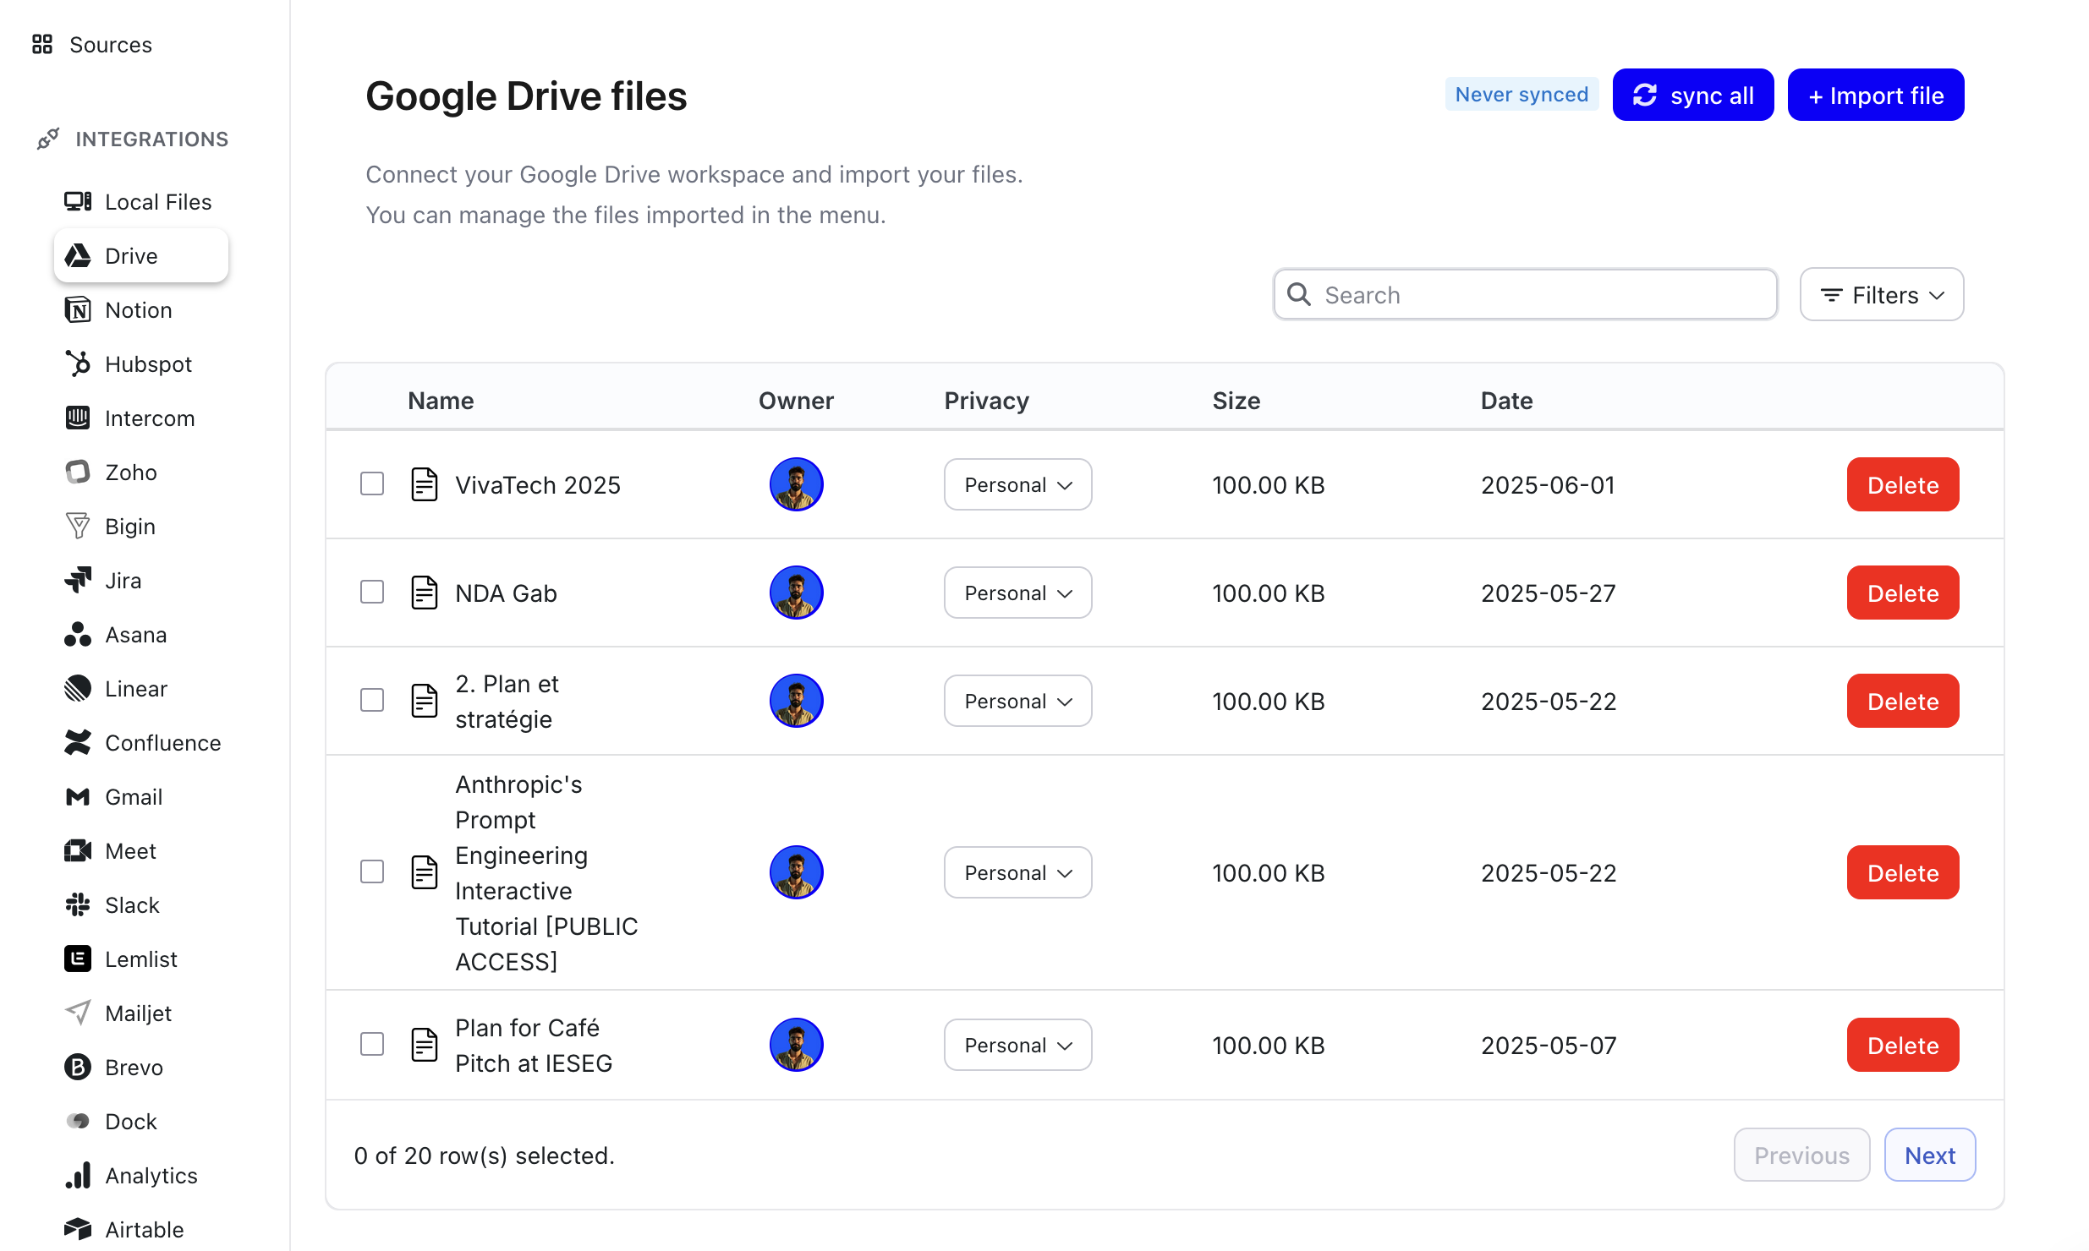Click the Slack icon in the sidebar
2089x1251 pixels.
pos(78,905)
